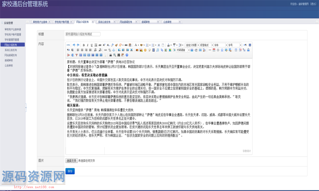The height and width of the screenshot is (191, 319).
Task: Preview content with the magnifier page icon
Action: click(115, 55)
